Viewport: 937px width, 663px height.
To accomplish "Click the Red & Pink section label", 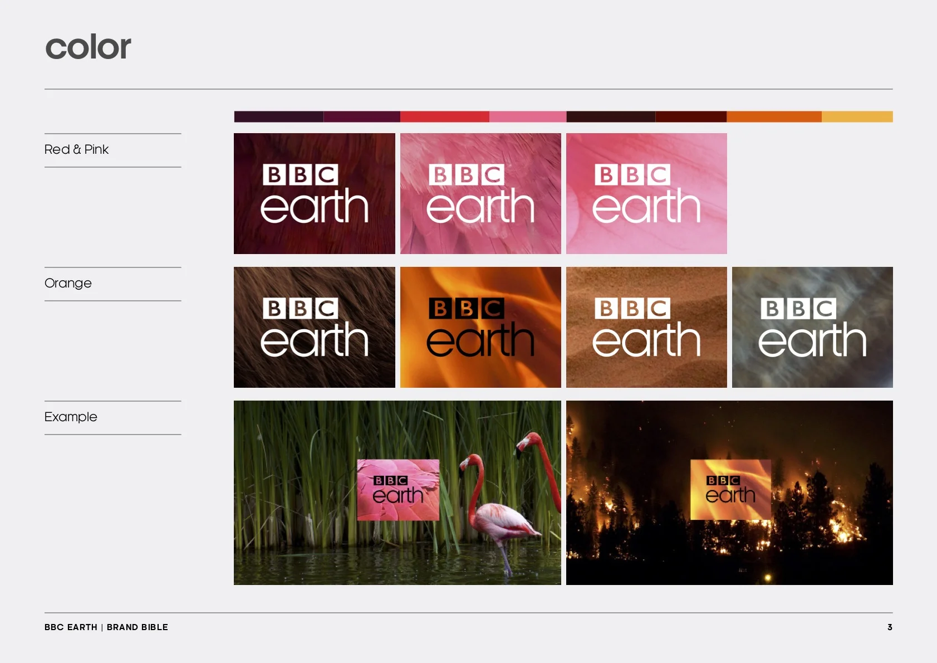I will (76, 149).
